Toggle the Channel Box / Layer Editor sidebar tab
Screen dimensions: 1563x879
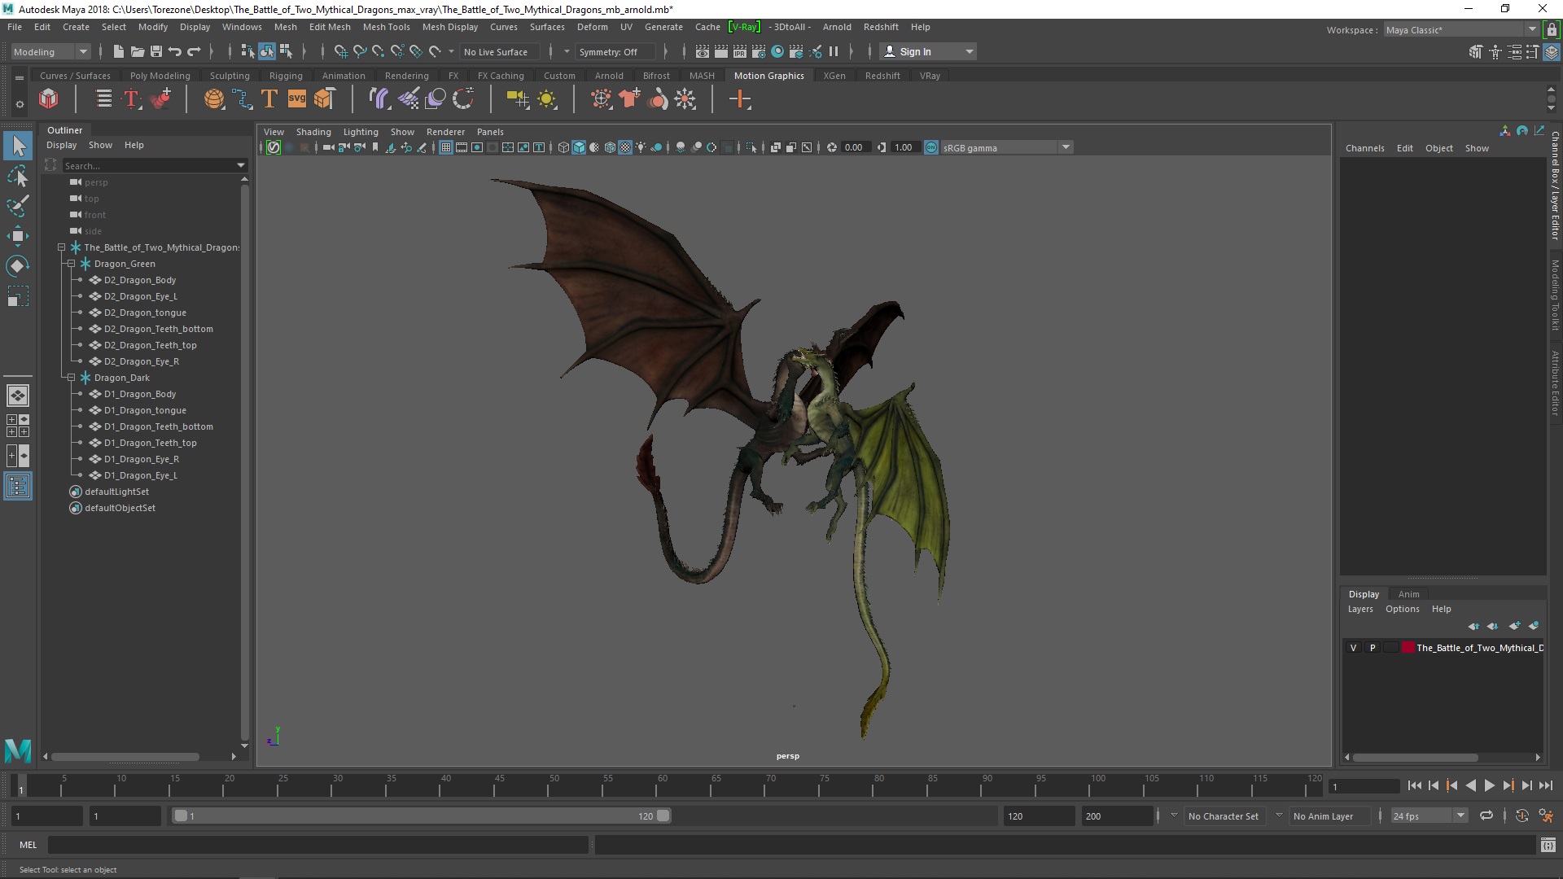pyautogui.click(x=1554, y=186)
